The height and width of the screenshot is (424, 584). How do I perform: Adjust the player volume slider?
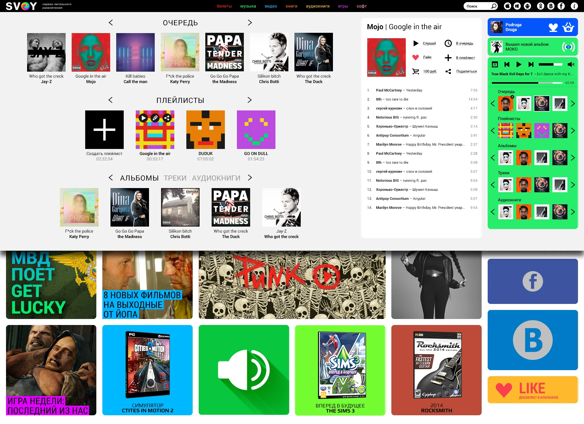point(551,64)
